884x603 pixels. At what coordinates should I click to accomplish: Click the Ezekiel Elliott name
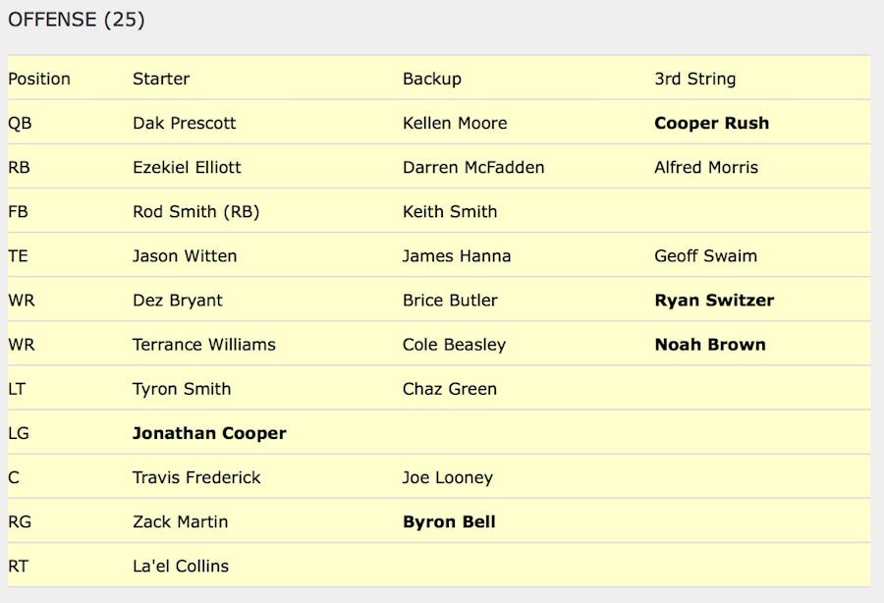click(187, 167)
